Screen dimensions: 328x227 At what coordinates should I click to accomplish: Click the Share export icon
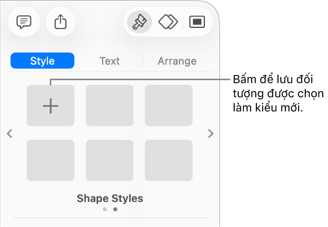60,22
